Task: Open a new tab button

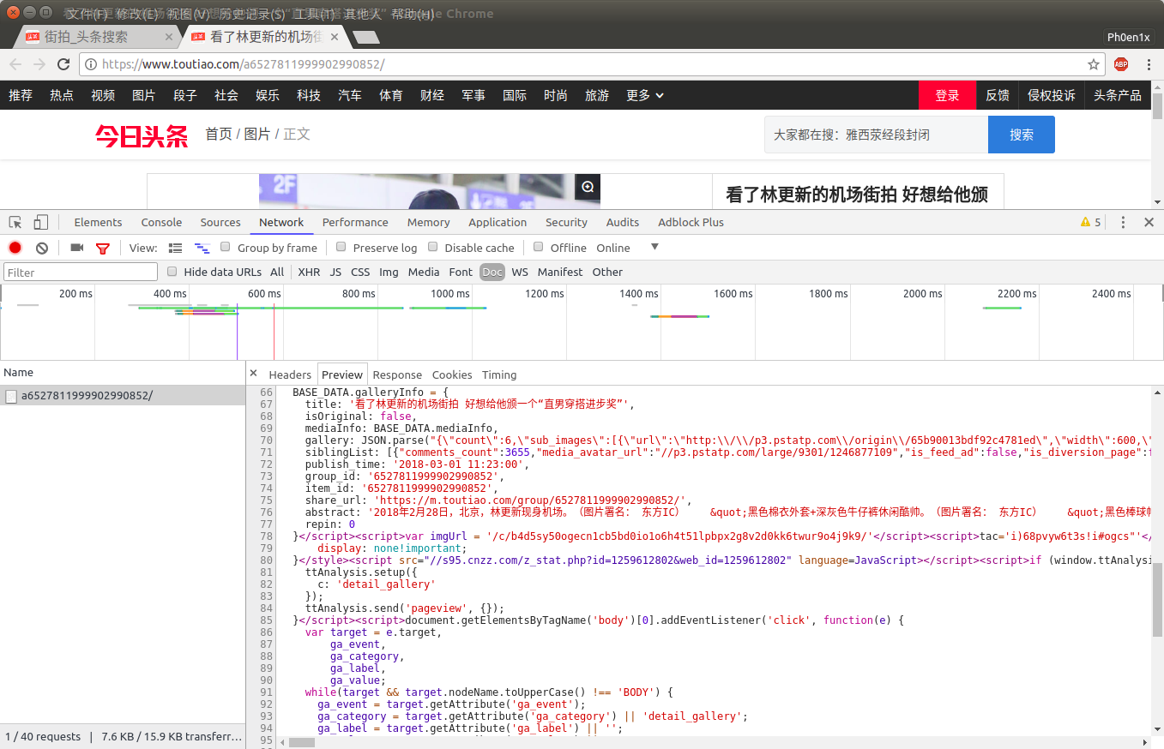Action: point(366,37)
